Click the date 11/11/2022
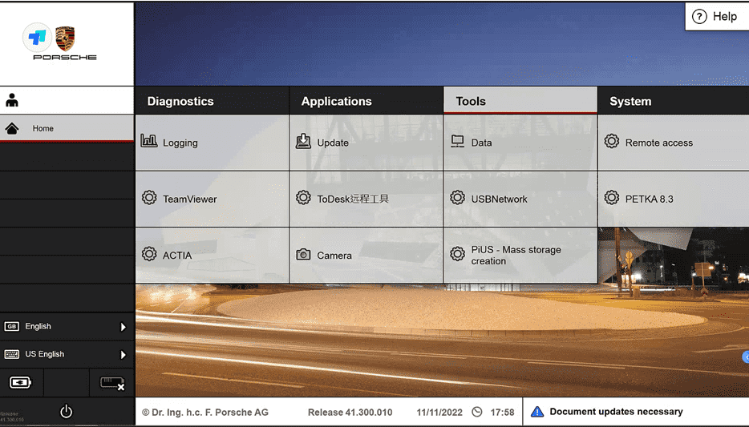The height and width of the screenshot is (427, 749). click(439, 413)
